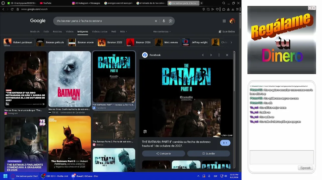Open the Universidad de Carabobo Batman thumbnail
322x180 pixels.
[x=70, y=79]
